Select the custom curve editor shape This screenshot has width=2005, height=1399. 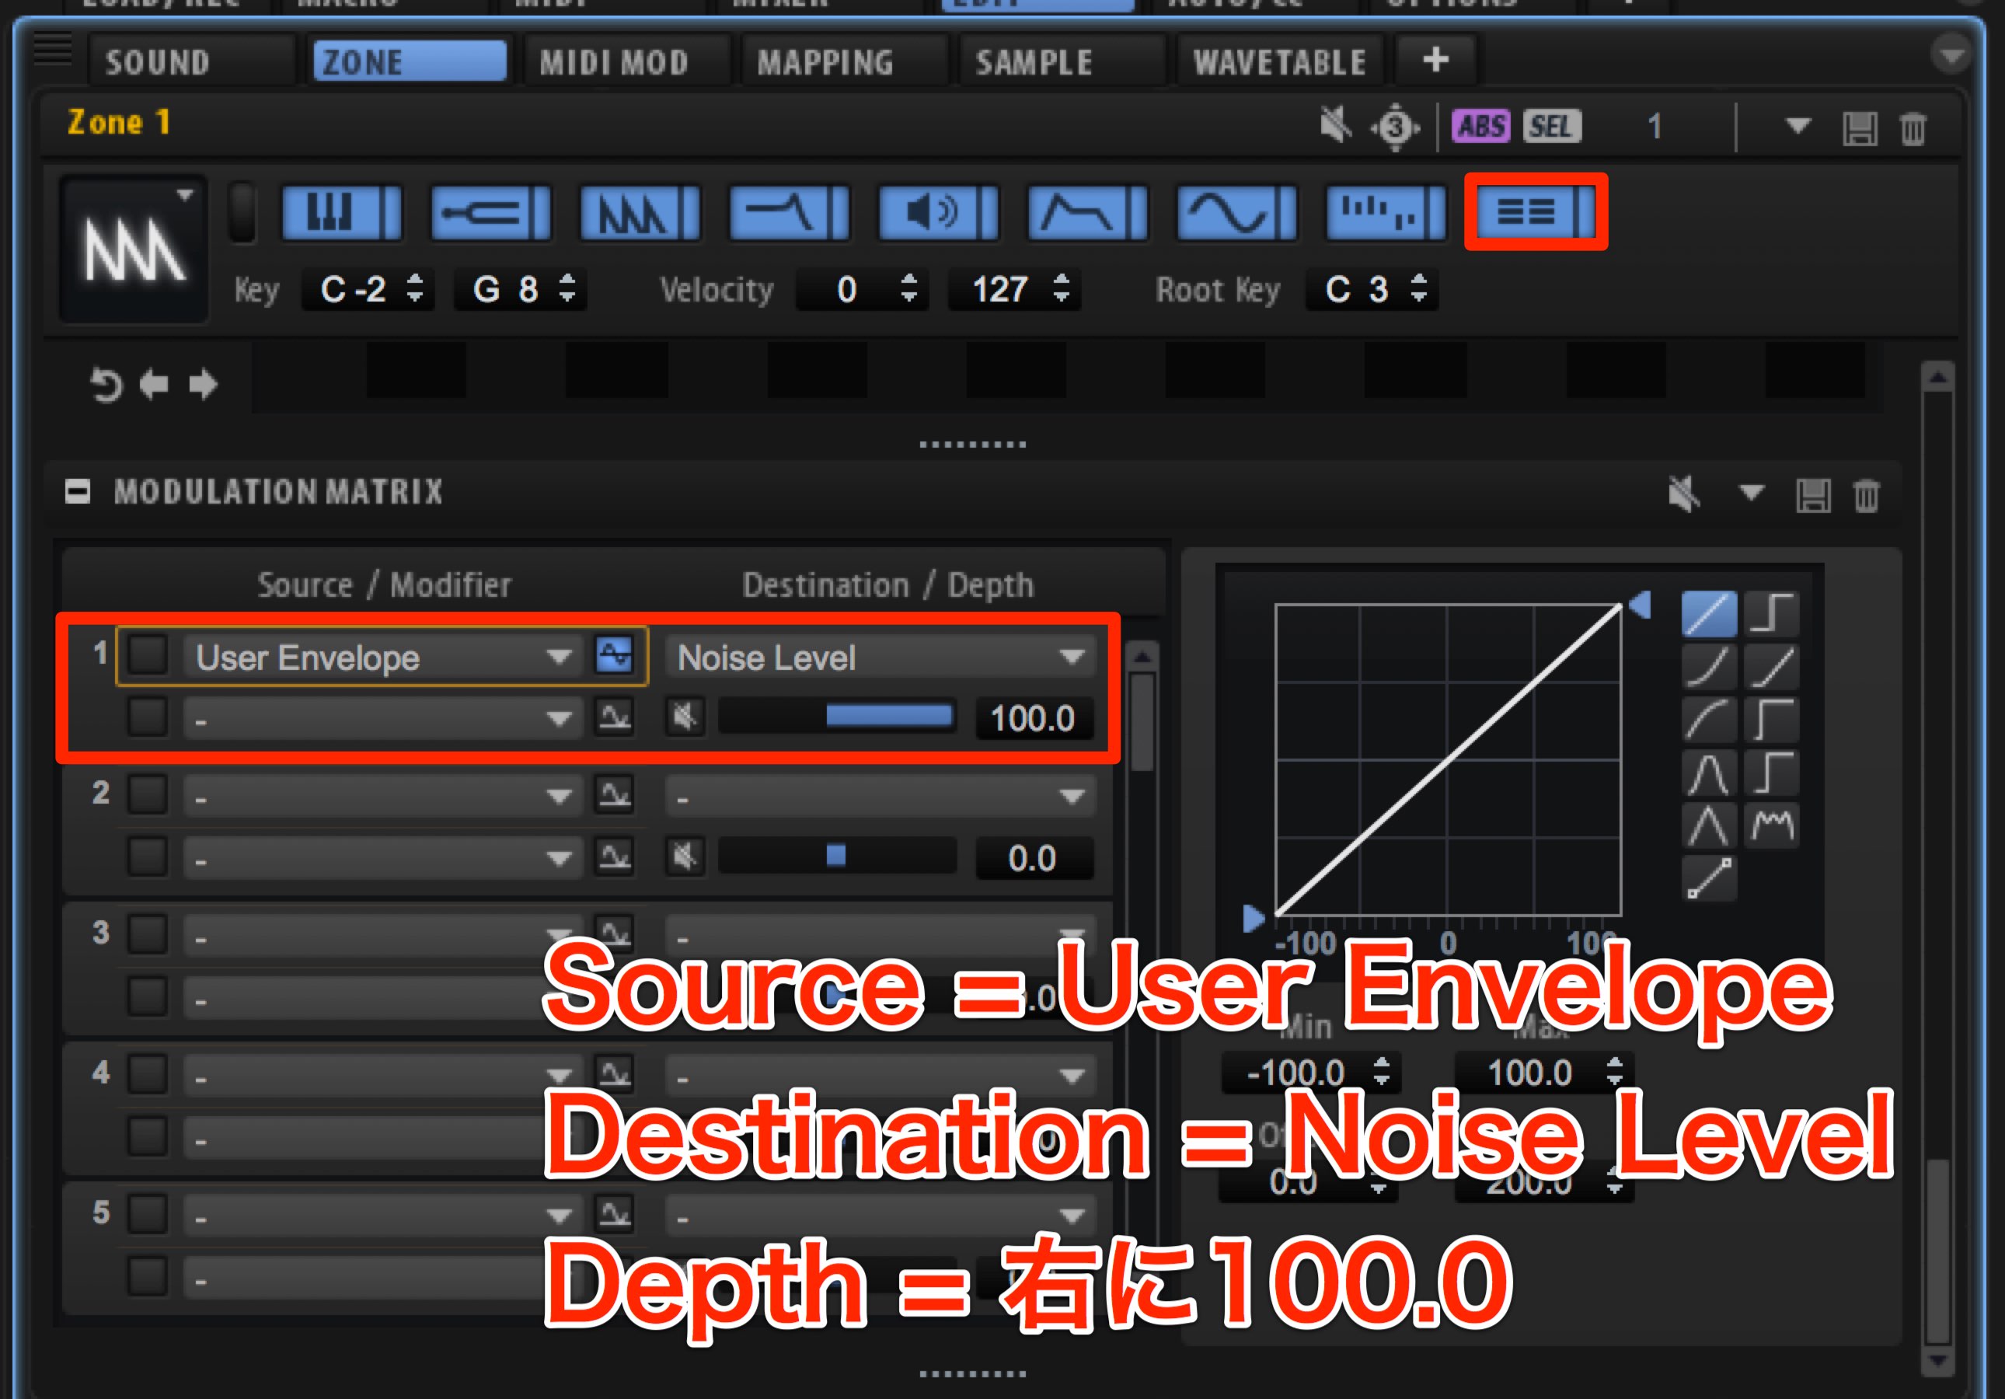[1709, 877]
